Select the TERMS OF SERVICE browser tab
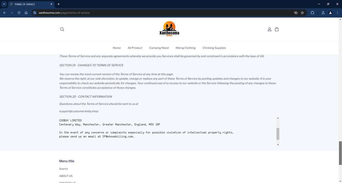This screenshot has height=183, width=342. coord(31,4)
